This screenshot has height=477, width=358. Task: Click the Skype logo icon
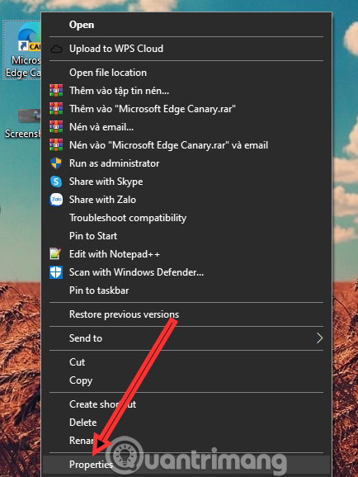point(56,182)
